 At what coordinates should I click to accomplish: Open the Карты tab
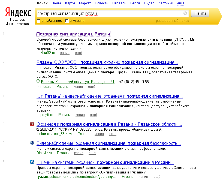[x=70, y=3]
